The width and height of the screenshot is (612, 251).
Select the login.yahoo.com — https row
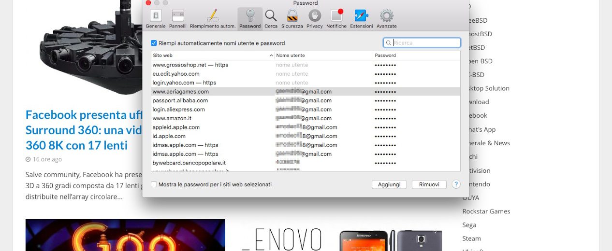pyautogui.click(x=306, y=83)
